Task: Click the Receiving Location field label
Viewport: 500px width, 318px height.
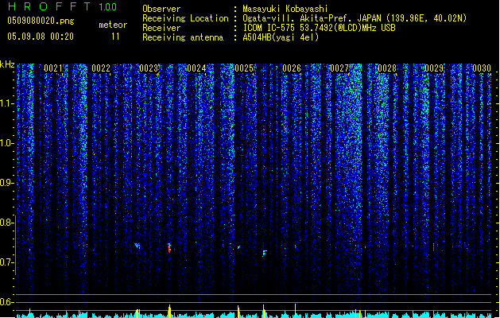Action: (185, 18)
